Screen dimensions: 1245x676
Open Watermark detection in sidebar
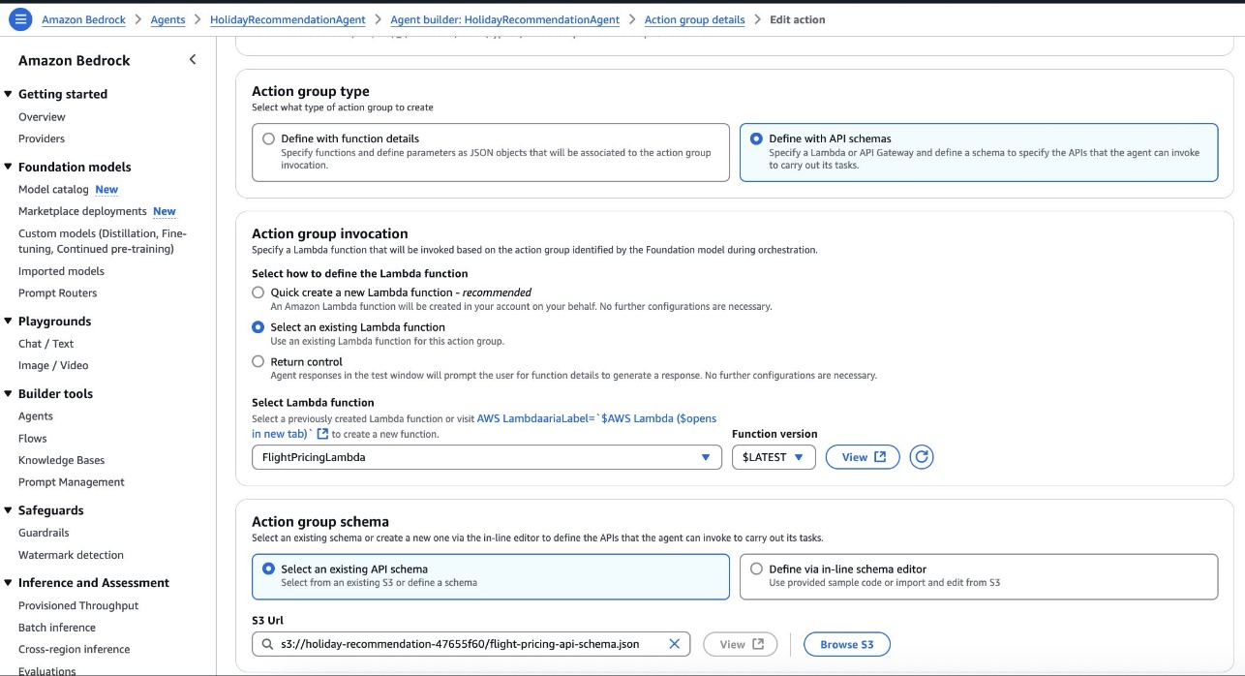pyautogui.click(x=71, y=555)
